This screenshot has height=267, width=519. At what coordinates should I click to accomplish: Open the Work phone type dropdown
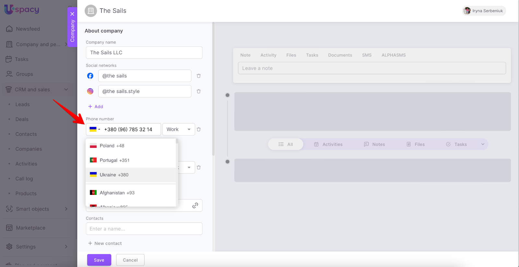(x=178, y=129)
